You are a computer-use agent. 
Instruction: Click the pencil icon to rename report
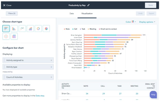click(89, 5)
